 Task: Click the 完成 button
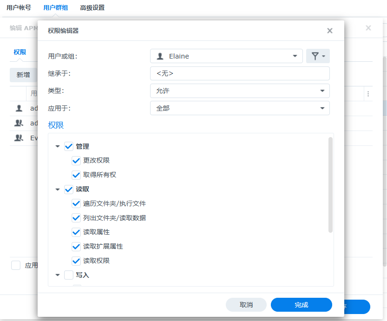301,305
